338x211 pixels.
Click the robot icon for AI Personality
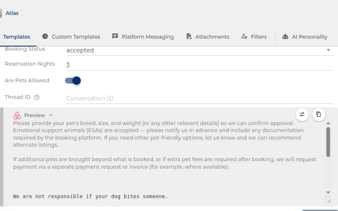(285, 37)
